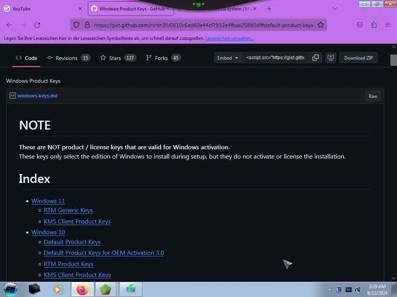Screen dimensions: 397x297
Task: Open RTM Generic Keys link
Action: tap(68, 210)
